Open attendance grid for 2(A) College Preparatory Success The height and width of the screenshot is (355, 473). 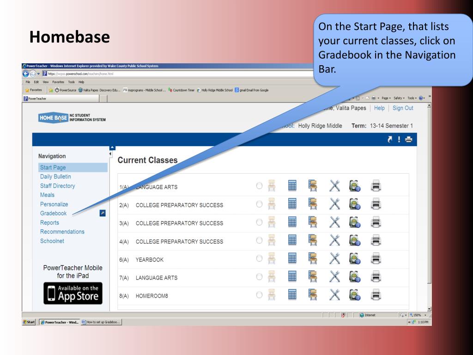pos(292,204)
